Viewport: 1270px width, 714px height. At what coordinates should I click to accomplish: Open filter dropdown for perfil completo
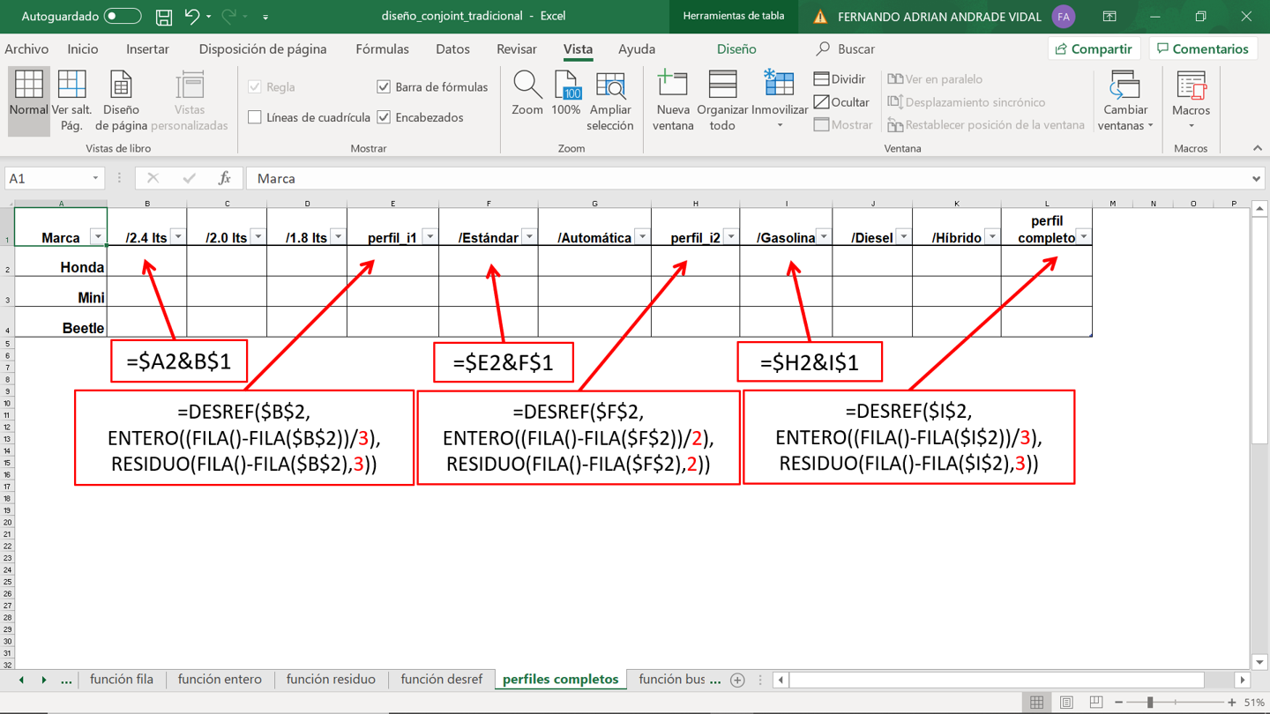click(1084, 237)
